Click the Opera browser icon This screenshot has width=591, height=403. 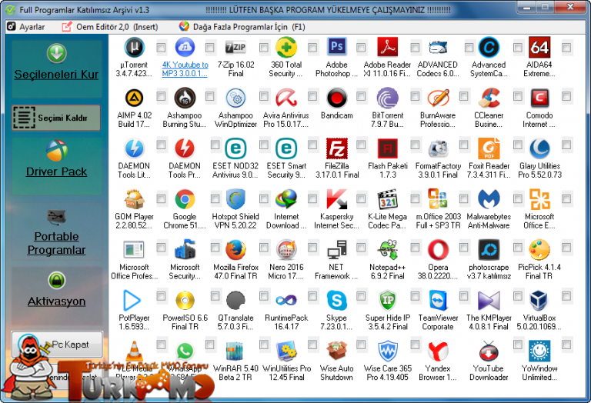438,250
